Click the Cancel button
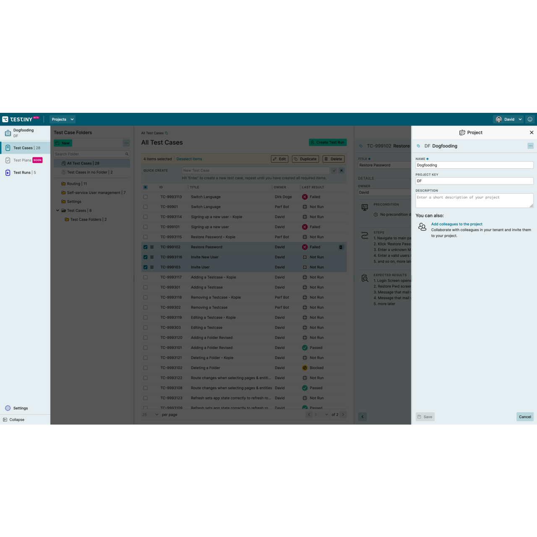This screenshot has height=537, width=537. pyautogui.click(x=525, y=417)
